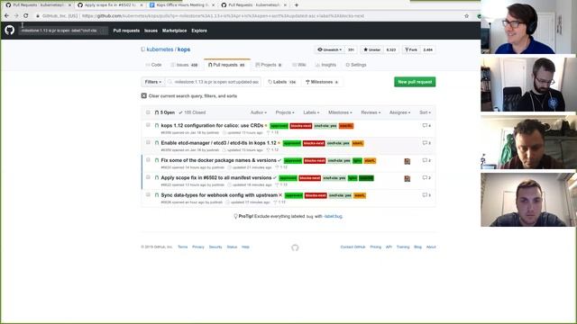Close the first Pull Requests browser tab
Viewport: 577px width, 324px height.
[69, 5]
